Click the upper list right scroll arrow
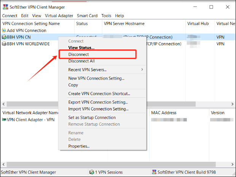 pyautogui.click(x=233, y=104)
